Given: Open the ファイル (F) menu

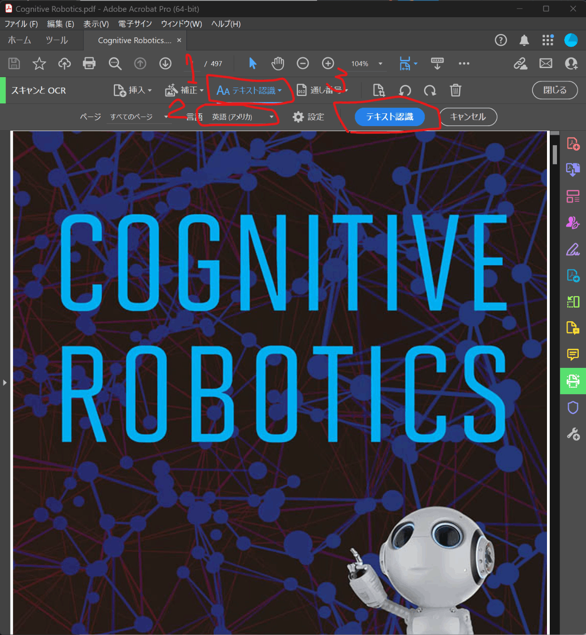Looking at the screenshot, I should [x=21, y=24].
